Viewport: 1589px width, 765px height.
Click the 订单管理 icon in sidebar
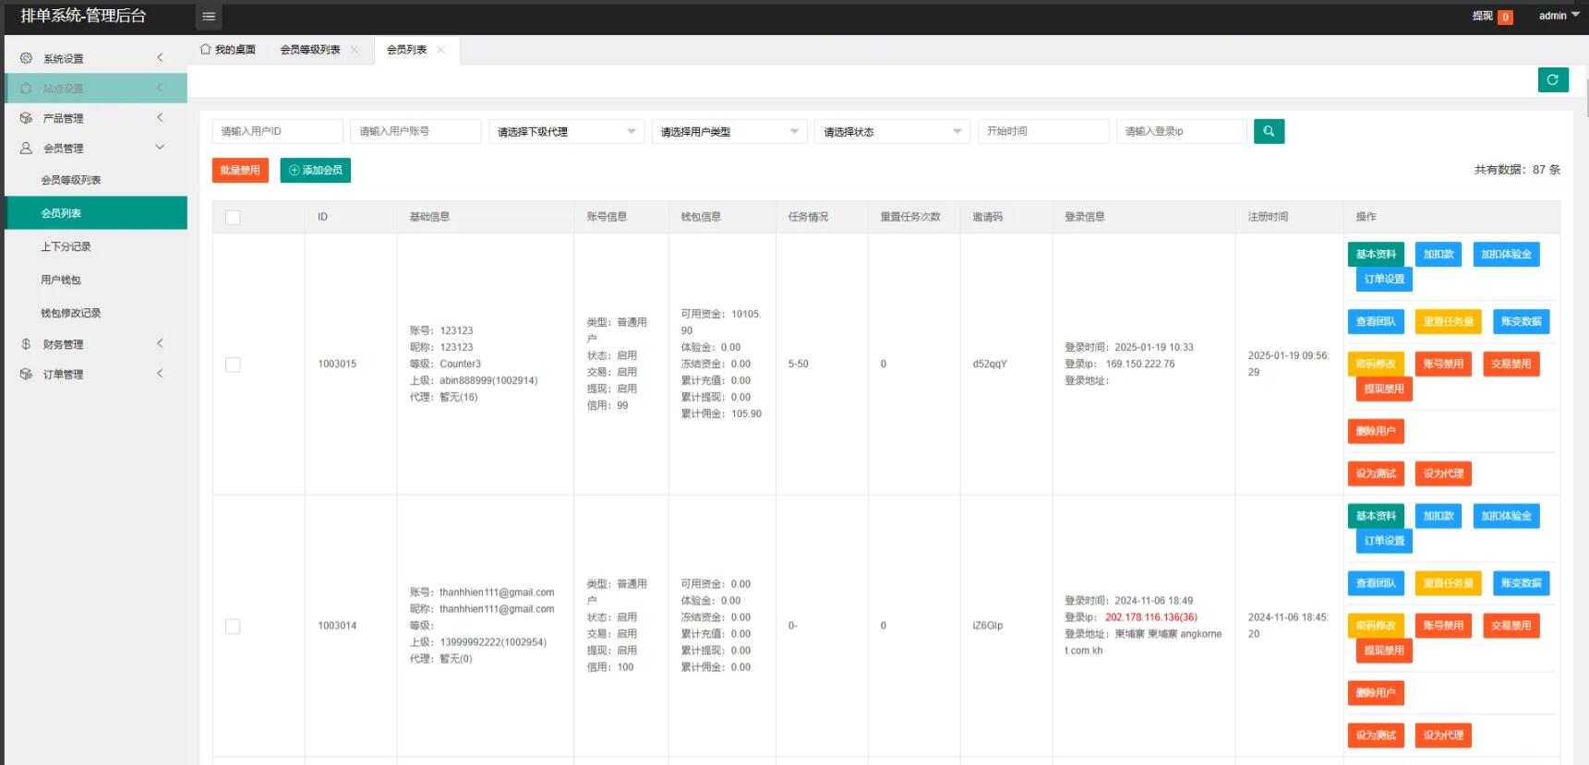(26, 374)
